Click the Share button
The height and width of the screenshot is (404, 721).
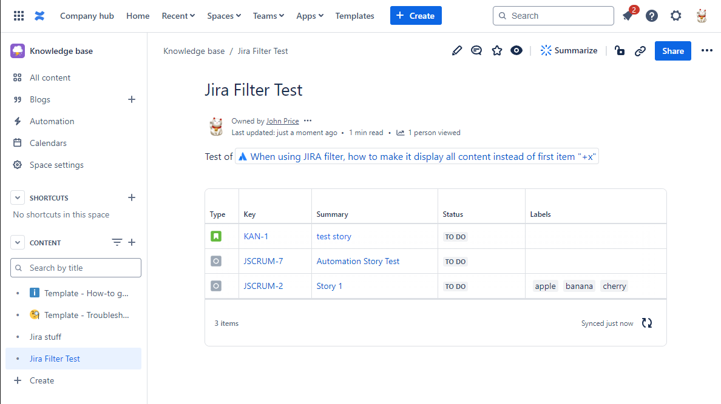tap(672, 51)
